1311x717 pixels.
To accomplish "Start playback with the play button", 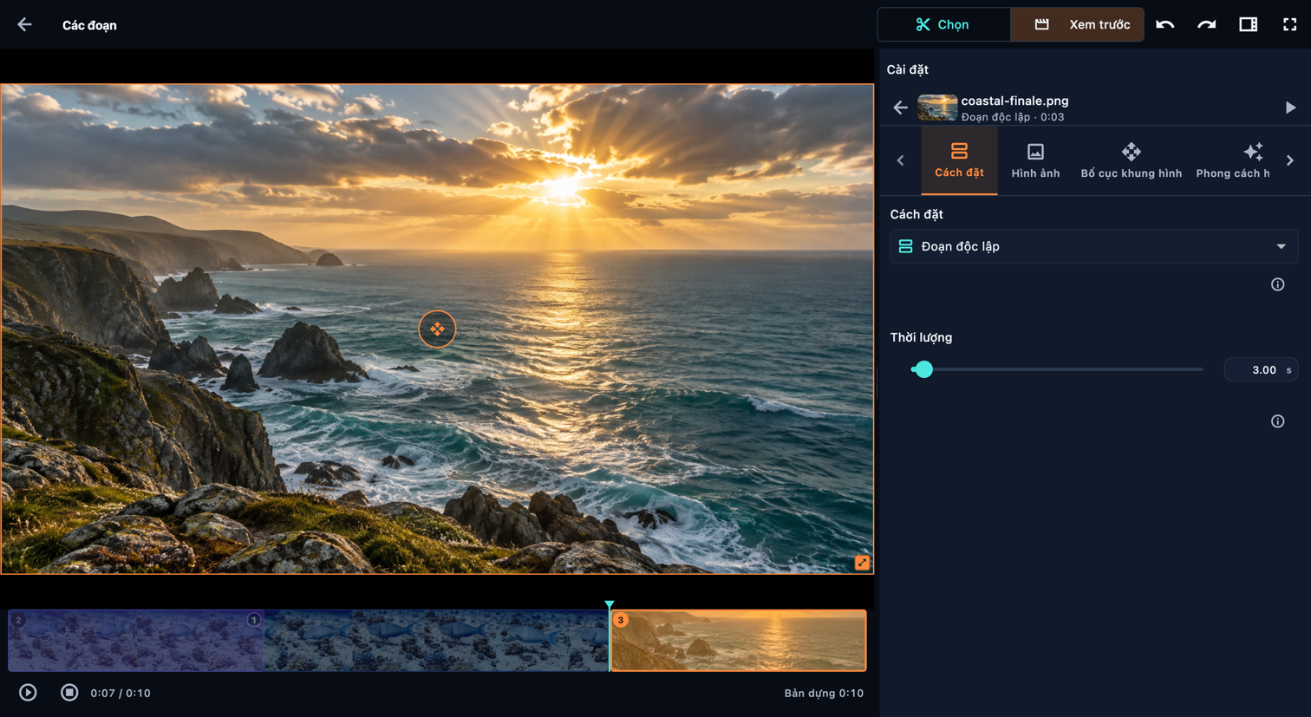I will pos(28,692).
